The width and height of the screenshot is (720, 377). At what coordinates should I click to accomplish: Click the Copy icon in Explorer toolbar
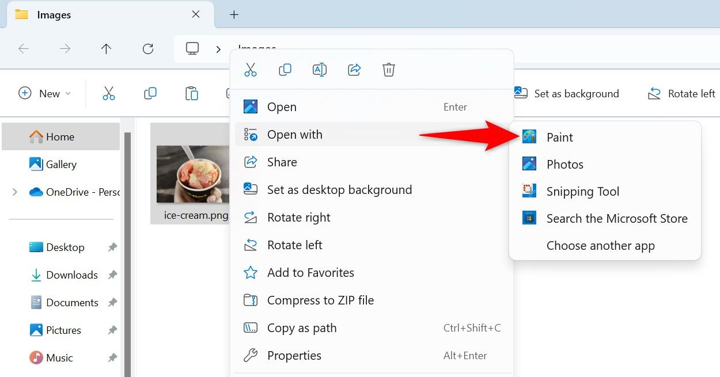tap(150, 93)
